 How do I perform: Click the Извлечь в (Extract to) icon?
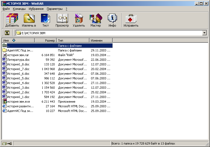pos(29,18)
